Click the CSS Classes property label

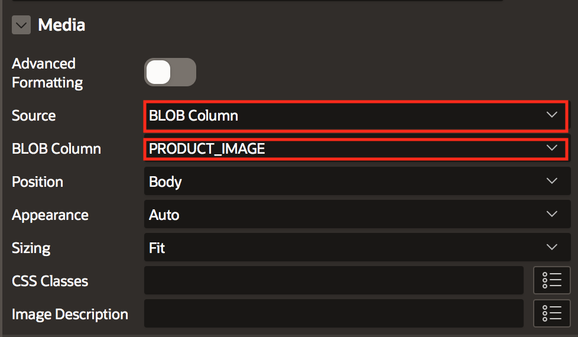(50, 281)
